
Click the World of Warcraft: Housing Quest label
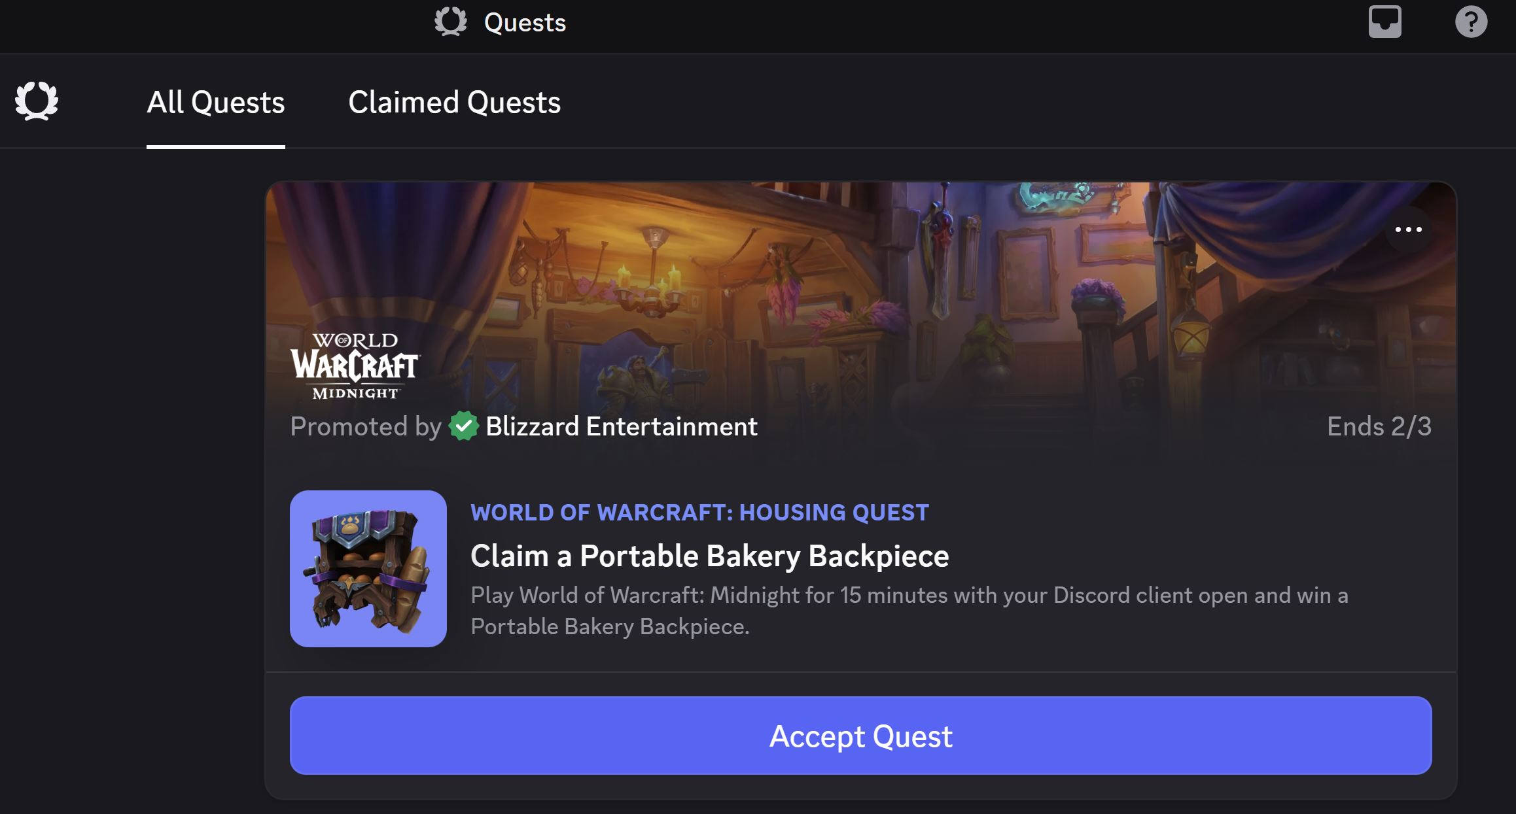pyautogui.click(x=699, y=513)
